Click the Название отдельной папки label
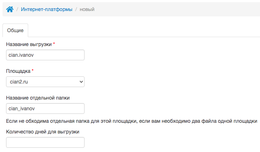This screenshot has width=260, height=152. [x=38, y=98]
